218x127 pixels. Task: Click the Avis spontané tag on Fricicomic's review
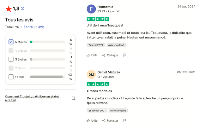[117, 45]
